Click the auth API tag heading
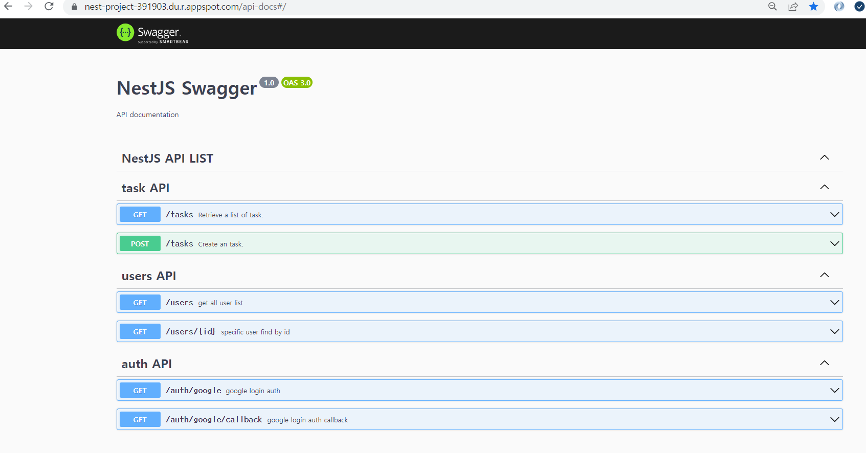The image size is (866, 453). [147, 364]
